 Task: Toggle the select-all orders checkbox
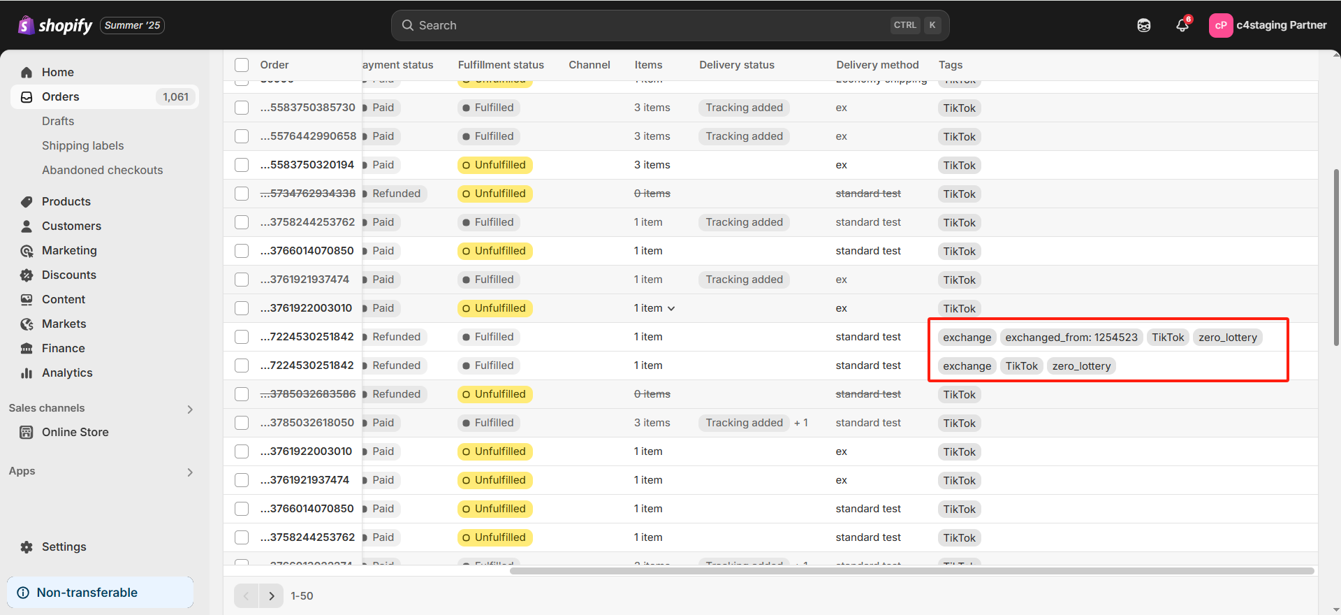(x=242, y=65)
